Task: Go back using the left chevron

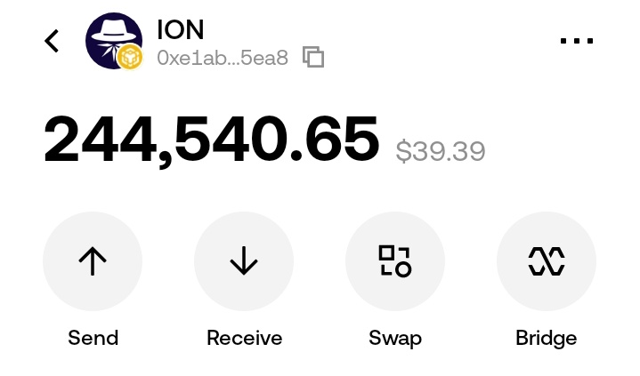Action: [52, 41]
